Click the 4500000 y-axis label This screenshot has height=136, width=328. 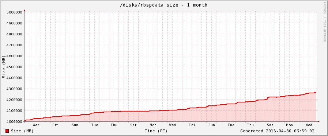(14, 67)
